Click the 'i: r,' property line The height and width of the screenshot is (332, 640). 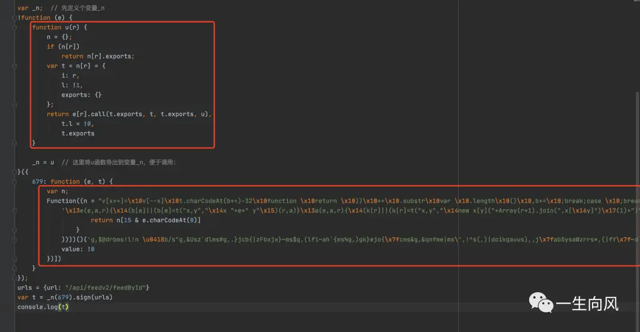(x=70, y=75)
